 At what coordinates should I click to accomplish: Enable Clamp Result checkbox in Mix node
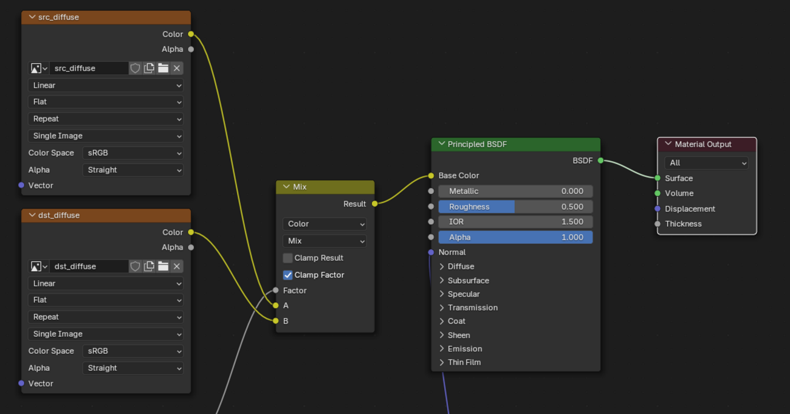point(288,258)
